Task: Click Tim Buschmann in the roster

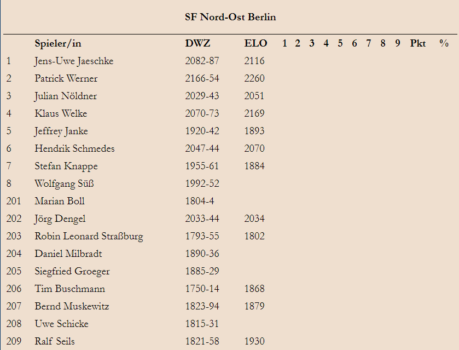Action: tap(69, 289)
